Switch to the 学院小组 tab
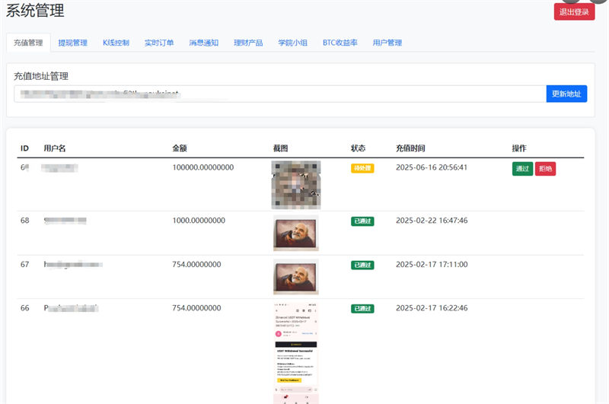This screenshot has width=609, height=404. pos(292,43)
